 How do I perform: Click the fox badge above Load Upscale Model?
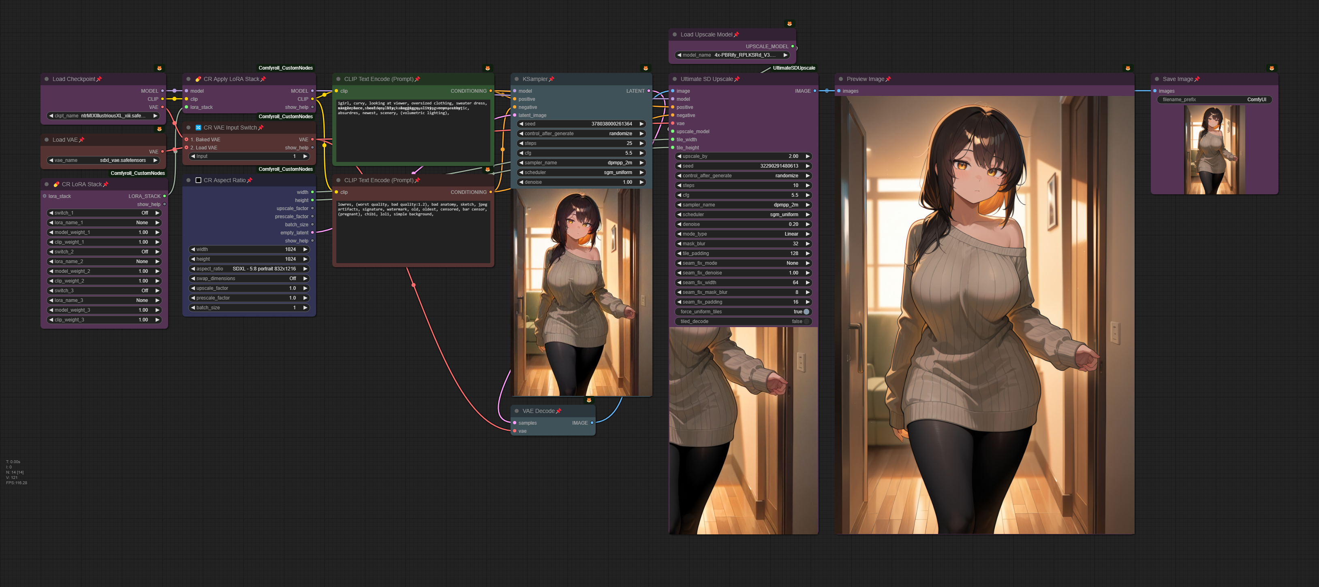(789, 23)
